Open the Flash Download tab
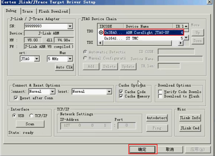Screen dimensions: 215x156 click(53, 11)
